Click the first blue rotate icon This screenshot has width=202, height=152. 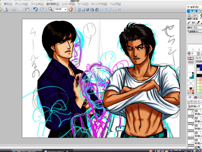click(x=88, y=10)
